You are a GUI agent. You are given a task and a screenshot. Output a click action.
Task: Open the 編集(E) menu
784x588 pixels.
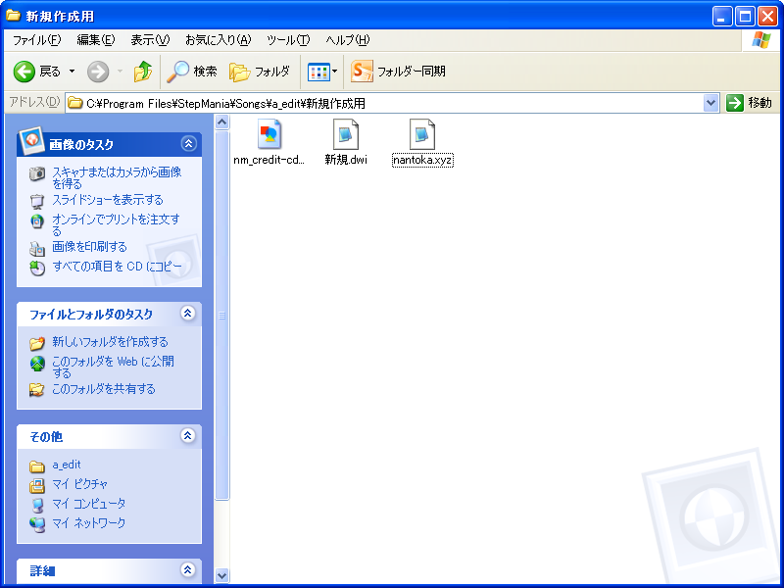(x=95, y=40)
